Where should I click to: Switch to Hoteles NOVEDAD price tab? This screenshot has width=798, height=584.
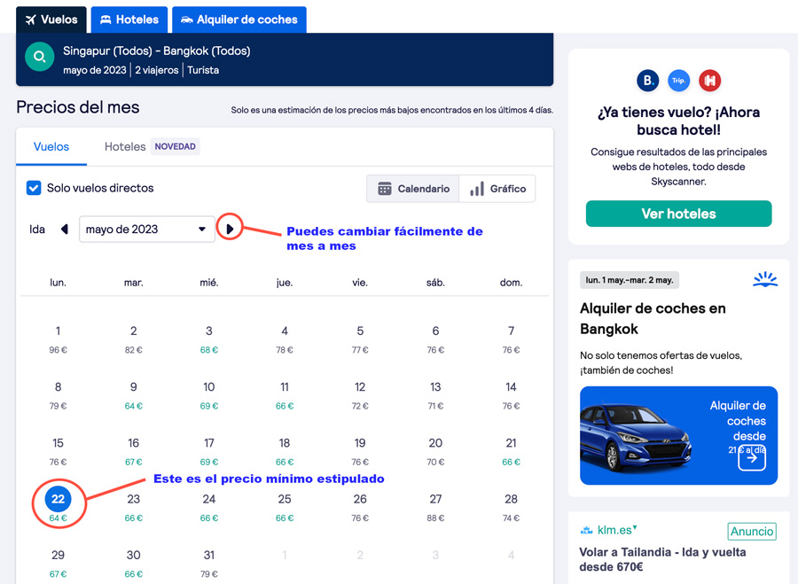click(152, 146)
